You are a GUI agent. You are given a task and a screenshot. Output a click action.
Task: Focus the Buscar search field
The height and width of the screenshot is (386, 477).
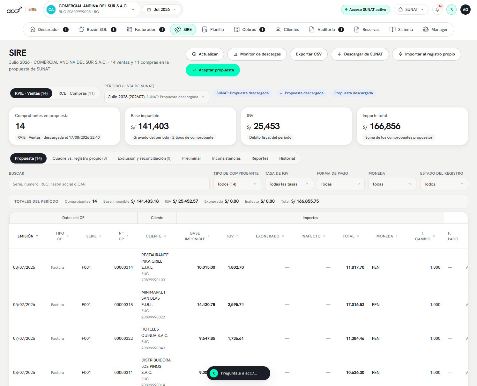coord(109,184)
